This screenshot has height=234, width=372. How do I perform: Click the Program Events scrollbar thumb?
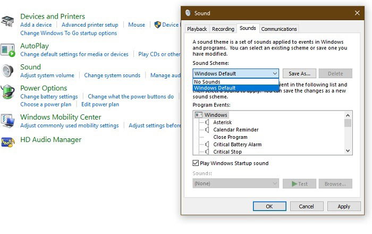pyautogui.click(x=348, y=123)
